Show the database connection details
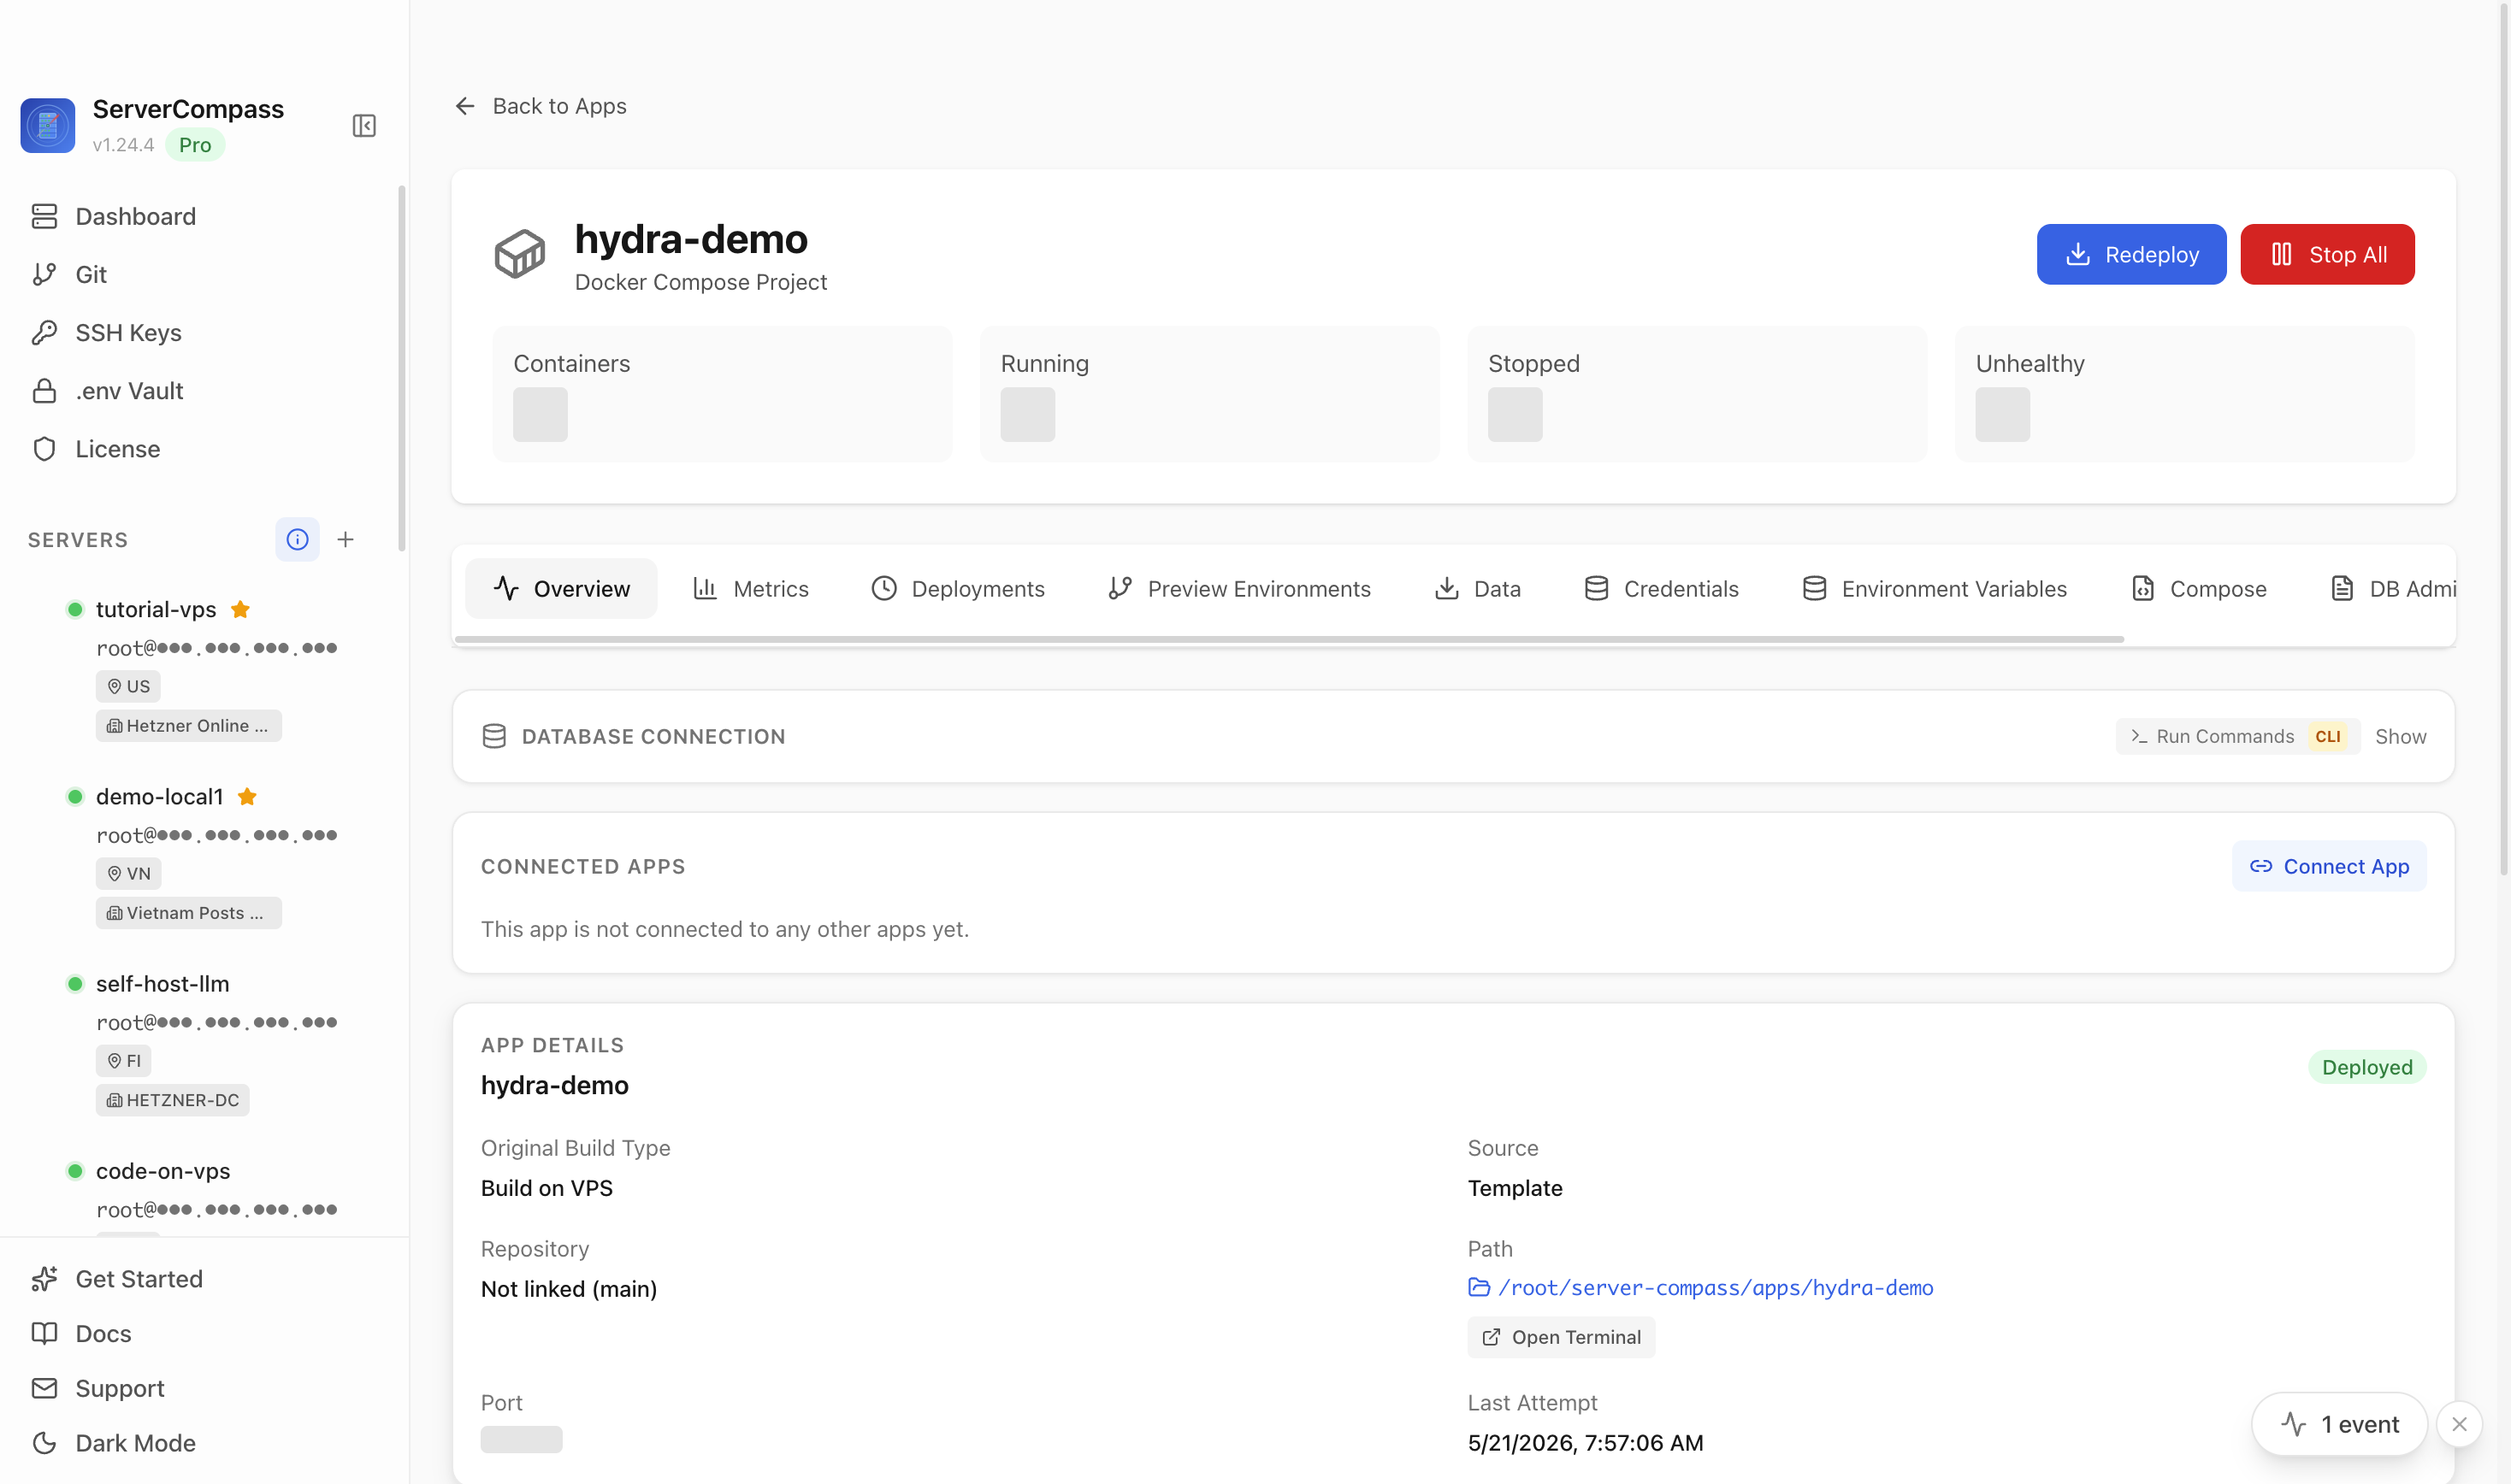Screen dimensions: 2511x1484 (2400, 736)
